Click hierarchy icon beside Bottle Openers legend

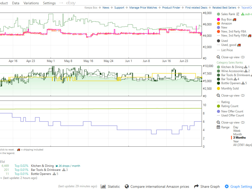coord(243,83)
